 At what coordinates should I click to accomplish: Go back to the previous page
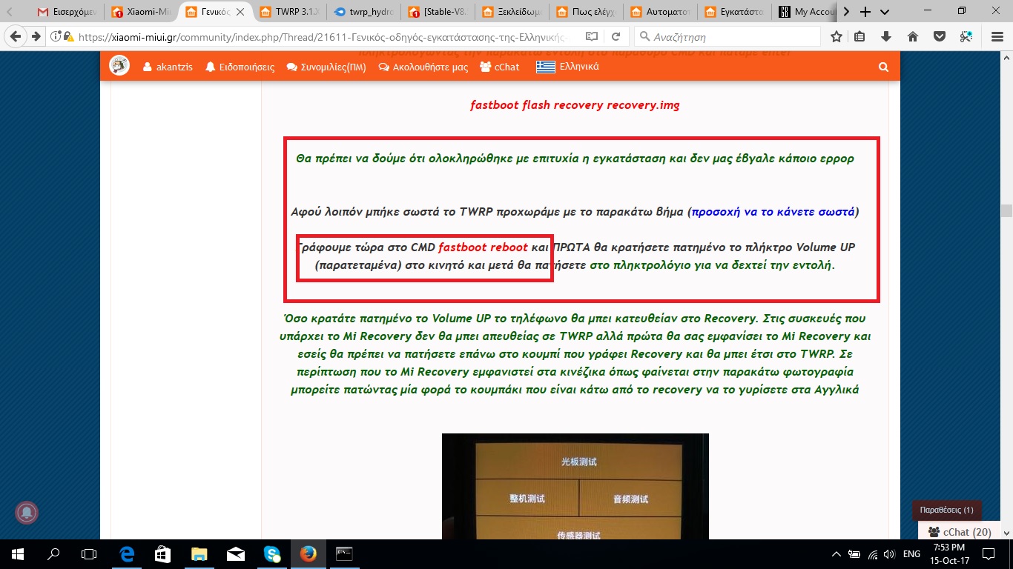[15, 36]
